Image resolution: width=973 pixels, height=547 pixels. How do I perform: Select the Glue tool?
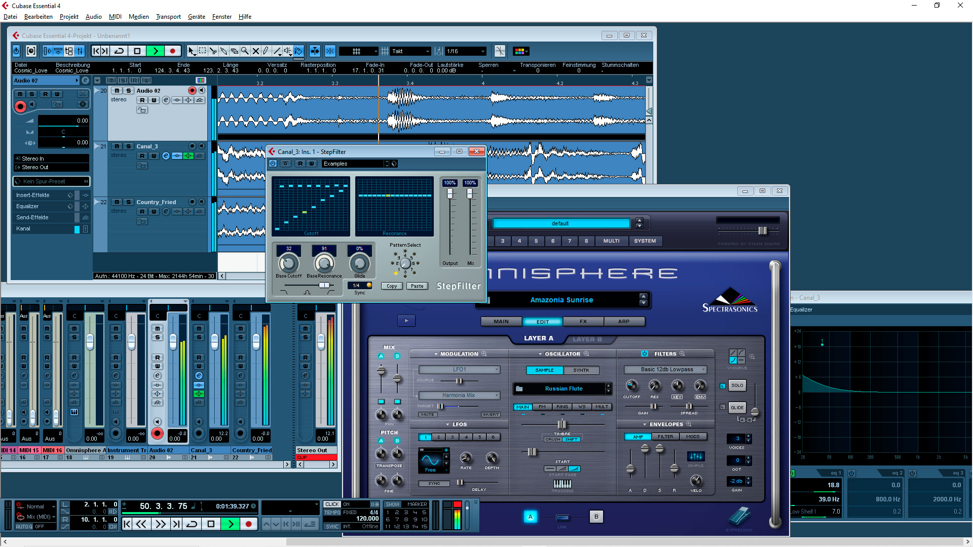pyautogui.click(x=223, y=51)
